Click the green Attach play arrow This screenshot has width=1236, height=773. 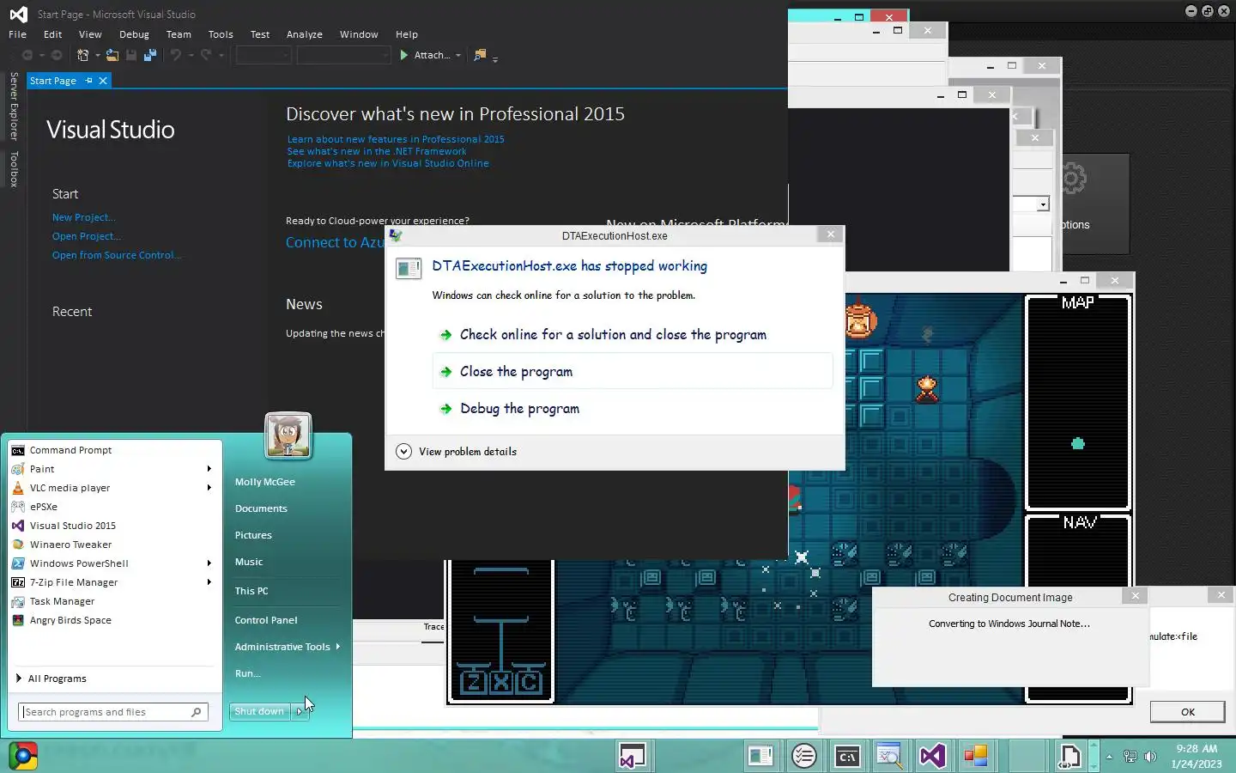tap(404, 55)
